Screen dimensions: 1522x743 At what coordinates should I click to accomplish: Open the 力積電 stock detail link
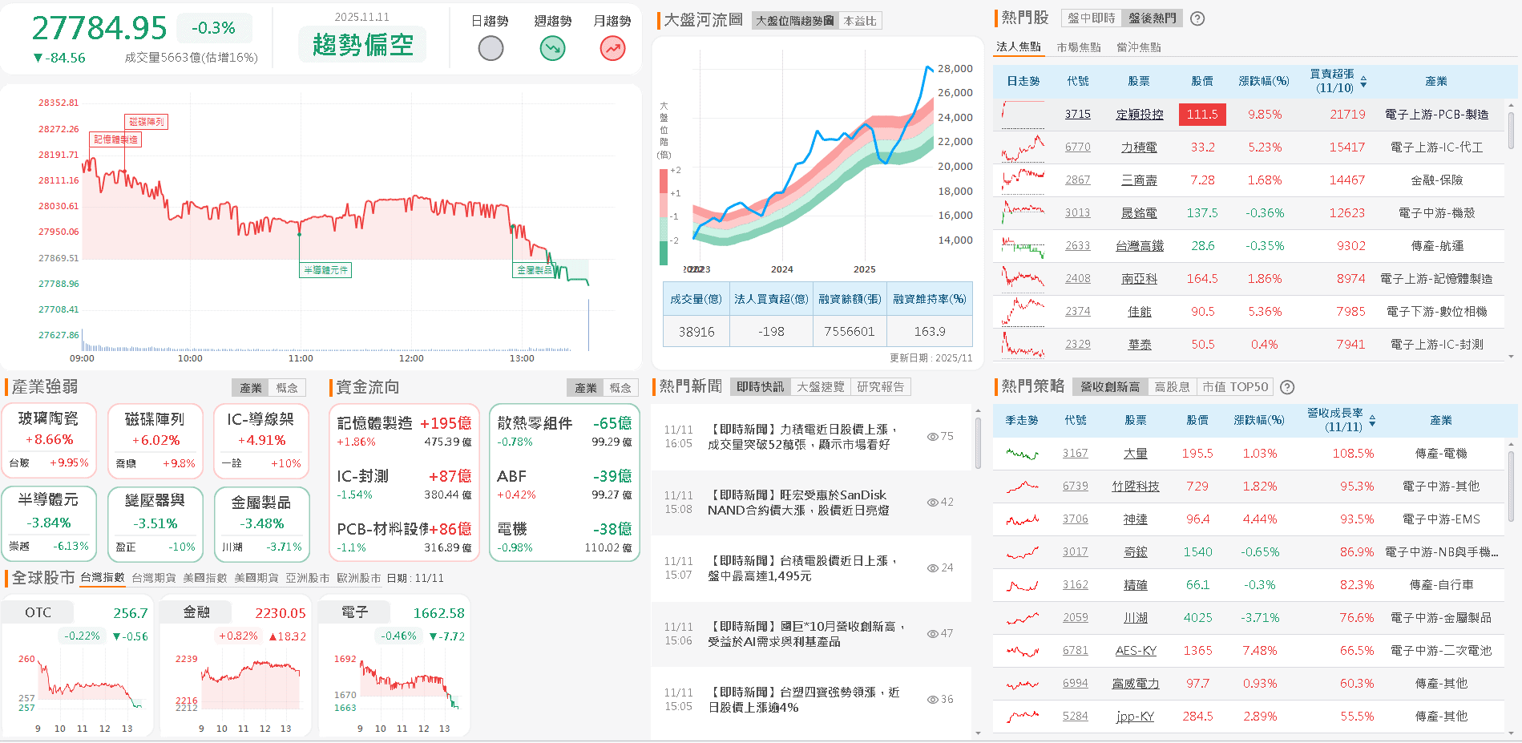tap(1139, 147)
